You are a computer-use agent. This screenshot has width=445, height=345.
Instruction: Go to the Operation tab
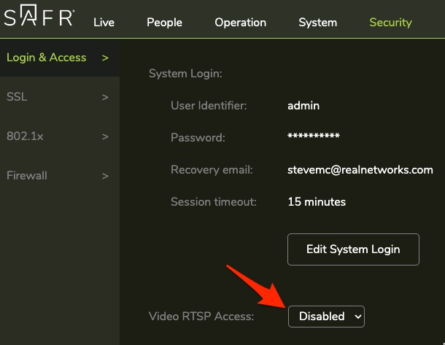(x=240, y=23)
